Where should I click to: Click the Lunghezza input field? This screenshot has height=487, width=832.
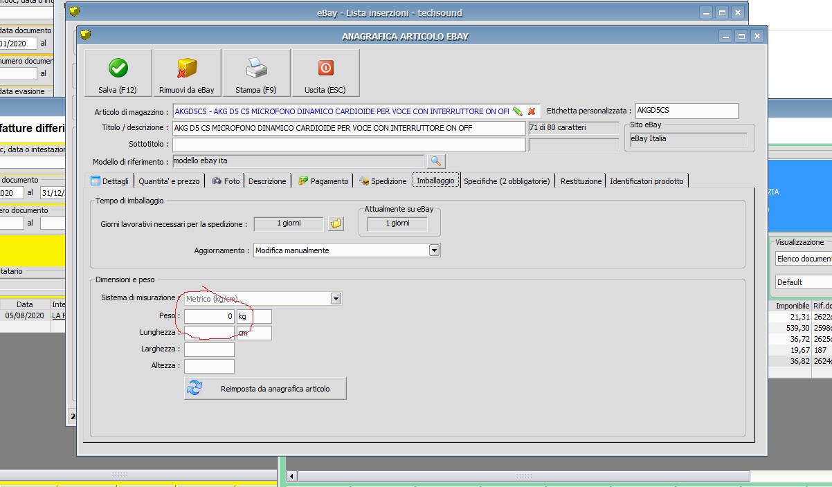coord(209,333)
